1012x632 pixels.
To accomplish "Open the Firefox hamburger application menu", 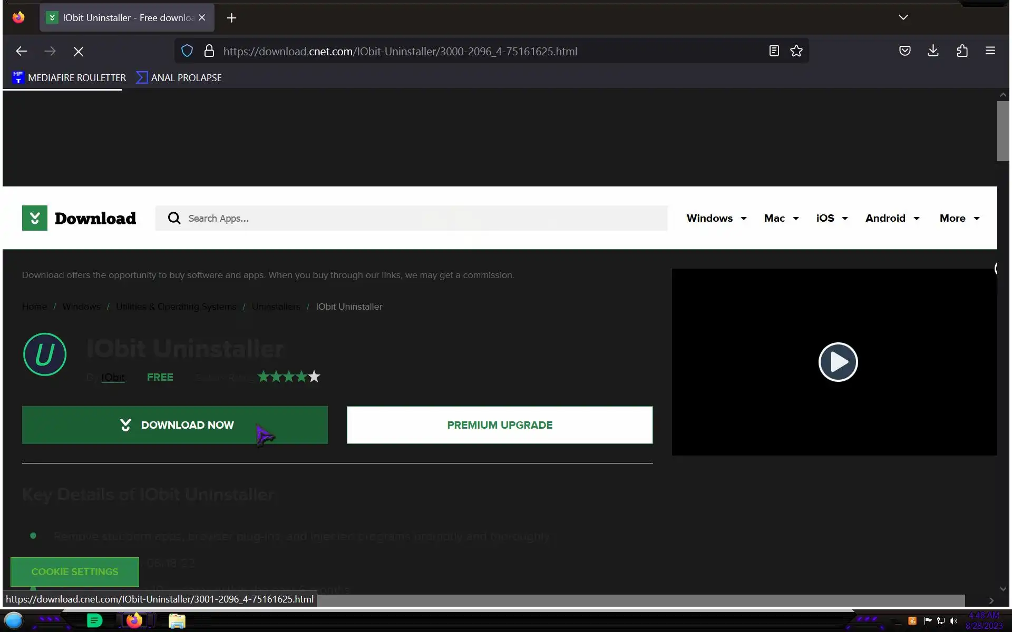I will (x=990, y=51).
